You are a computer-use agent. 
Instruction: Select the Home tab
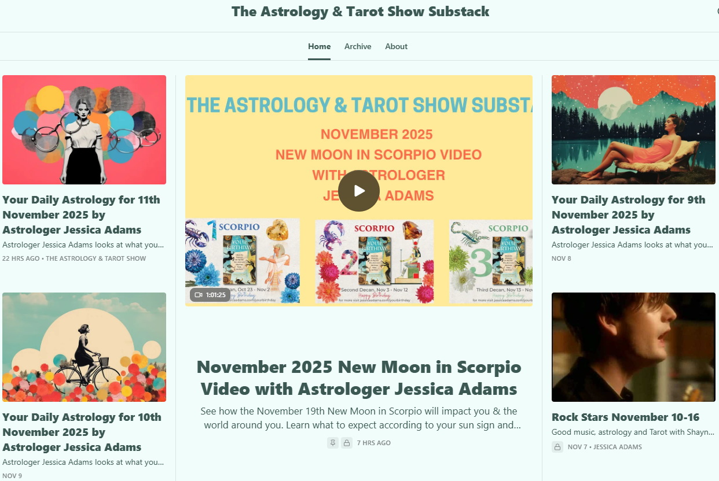click(320, 46)
